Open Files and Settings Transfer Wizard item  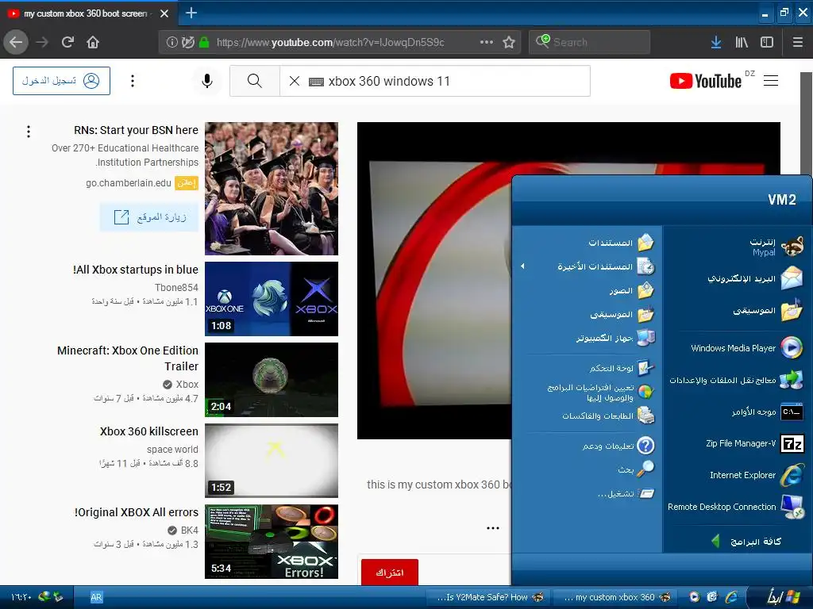click(736, 380)
